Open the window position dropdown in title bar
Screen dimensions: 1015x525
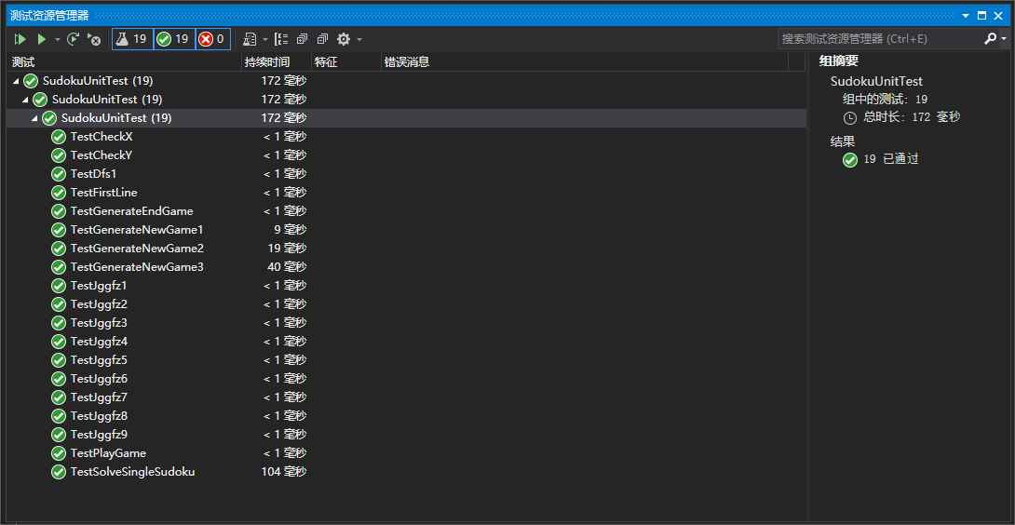(965, 16)
